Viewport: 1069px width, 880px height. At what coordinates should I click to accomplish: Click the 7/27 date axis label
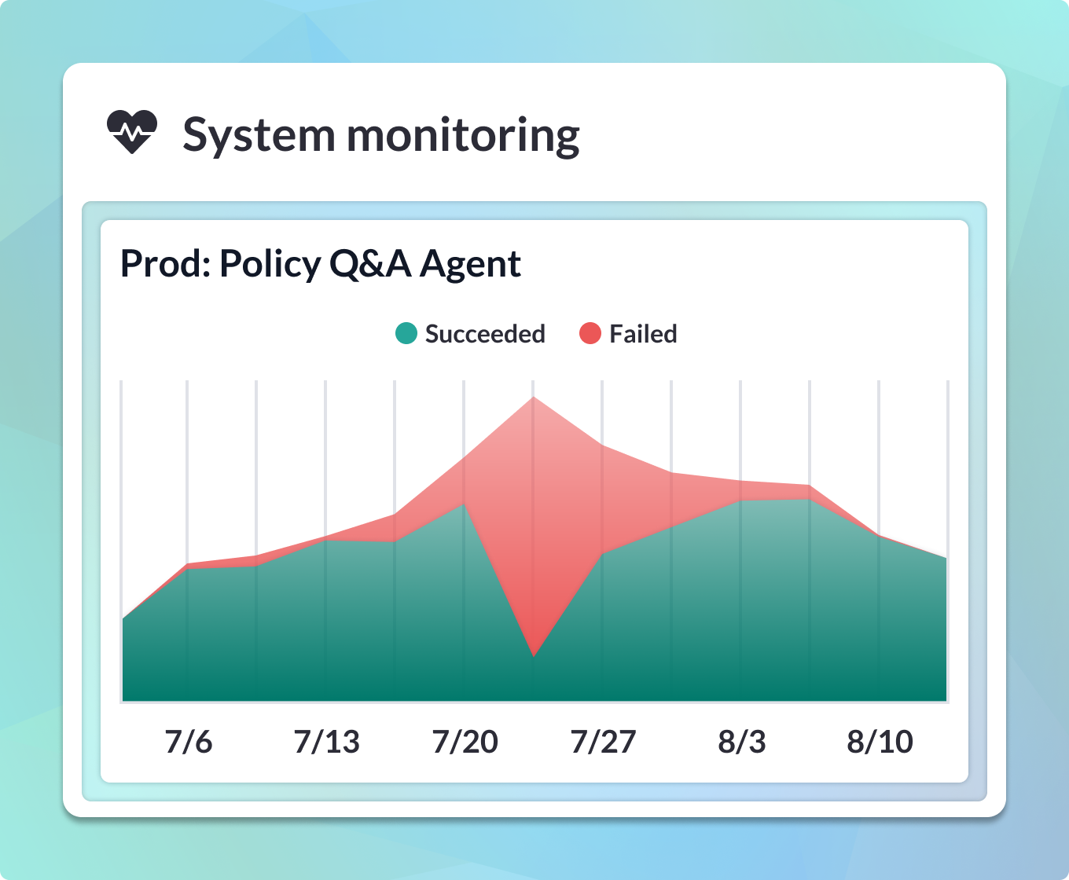tap(603, 742)
